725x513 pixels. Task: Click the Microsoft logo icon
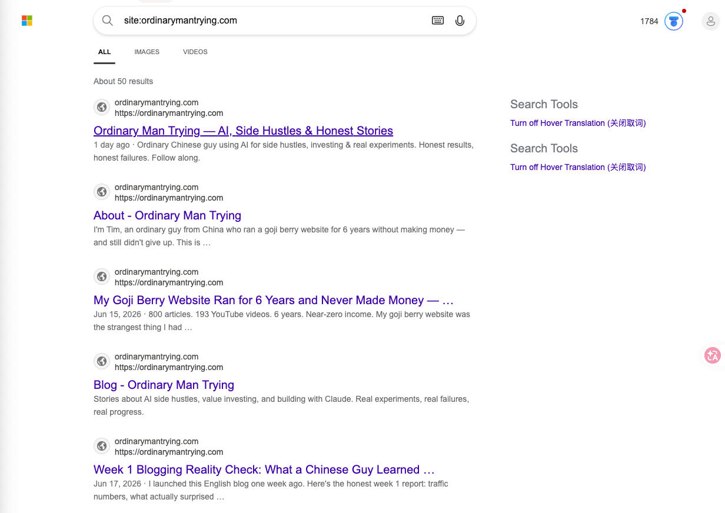pyautogui.click(x=27, y=21)
